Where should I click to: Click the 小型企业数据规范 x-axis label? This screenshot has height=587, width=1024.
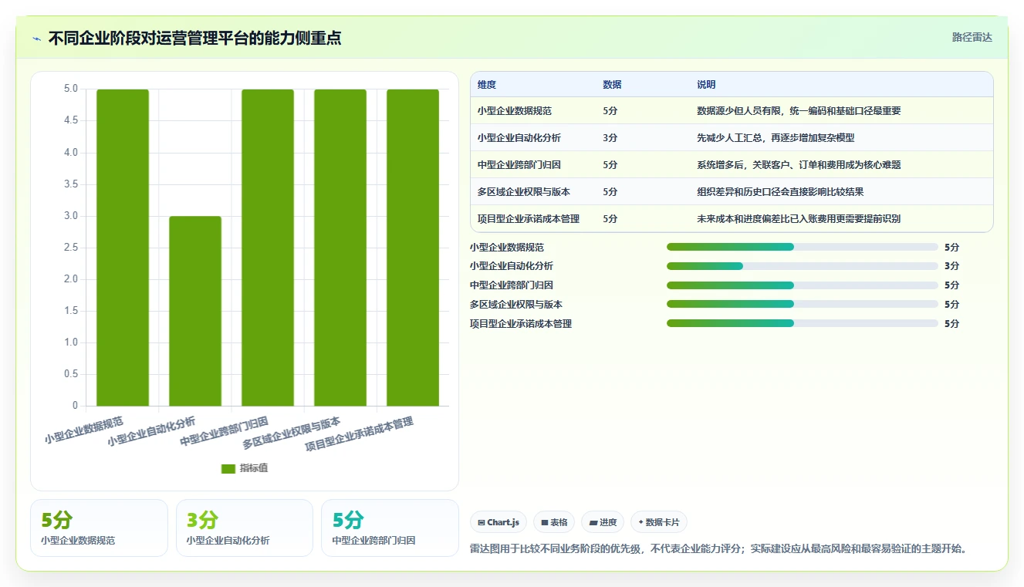[83, 430]
